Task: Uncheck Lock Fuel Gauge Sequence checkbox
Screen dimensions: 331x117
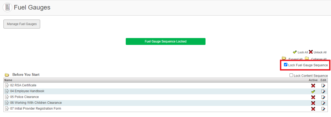Action: 286,65
